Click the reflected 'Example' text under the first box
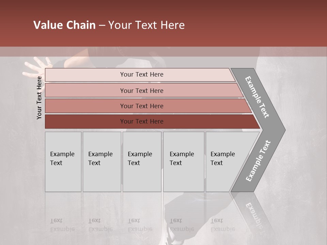 pyautogui.click(x=62, y=229)
